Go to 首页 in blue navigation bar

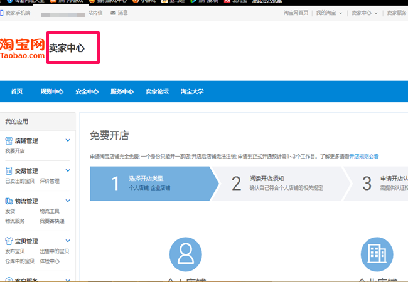pos(17,91)
